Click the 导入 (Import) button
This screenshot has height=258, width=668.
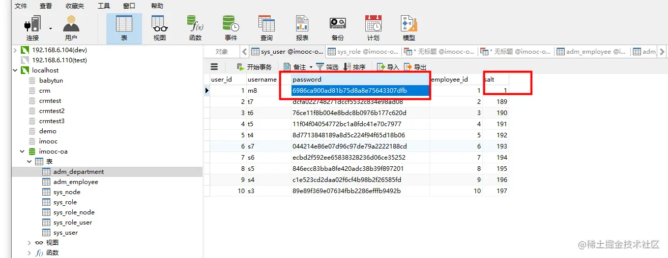click(x=388, y=67)
